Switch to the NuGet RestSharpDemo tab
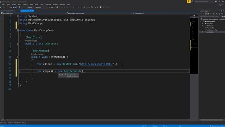The height and width of the screenshot is (127, 225). tap(8, 11)
